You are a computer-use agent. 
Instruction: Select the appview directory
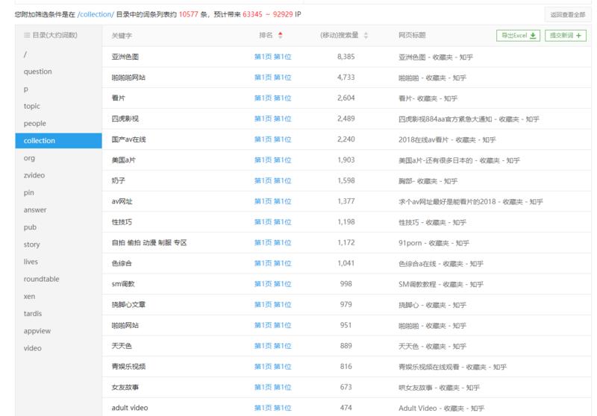[x=37, y=331]
